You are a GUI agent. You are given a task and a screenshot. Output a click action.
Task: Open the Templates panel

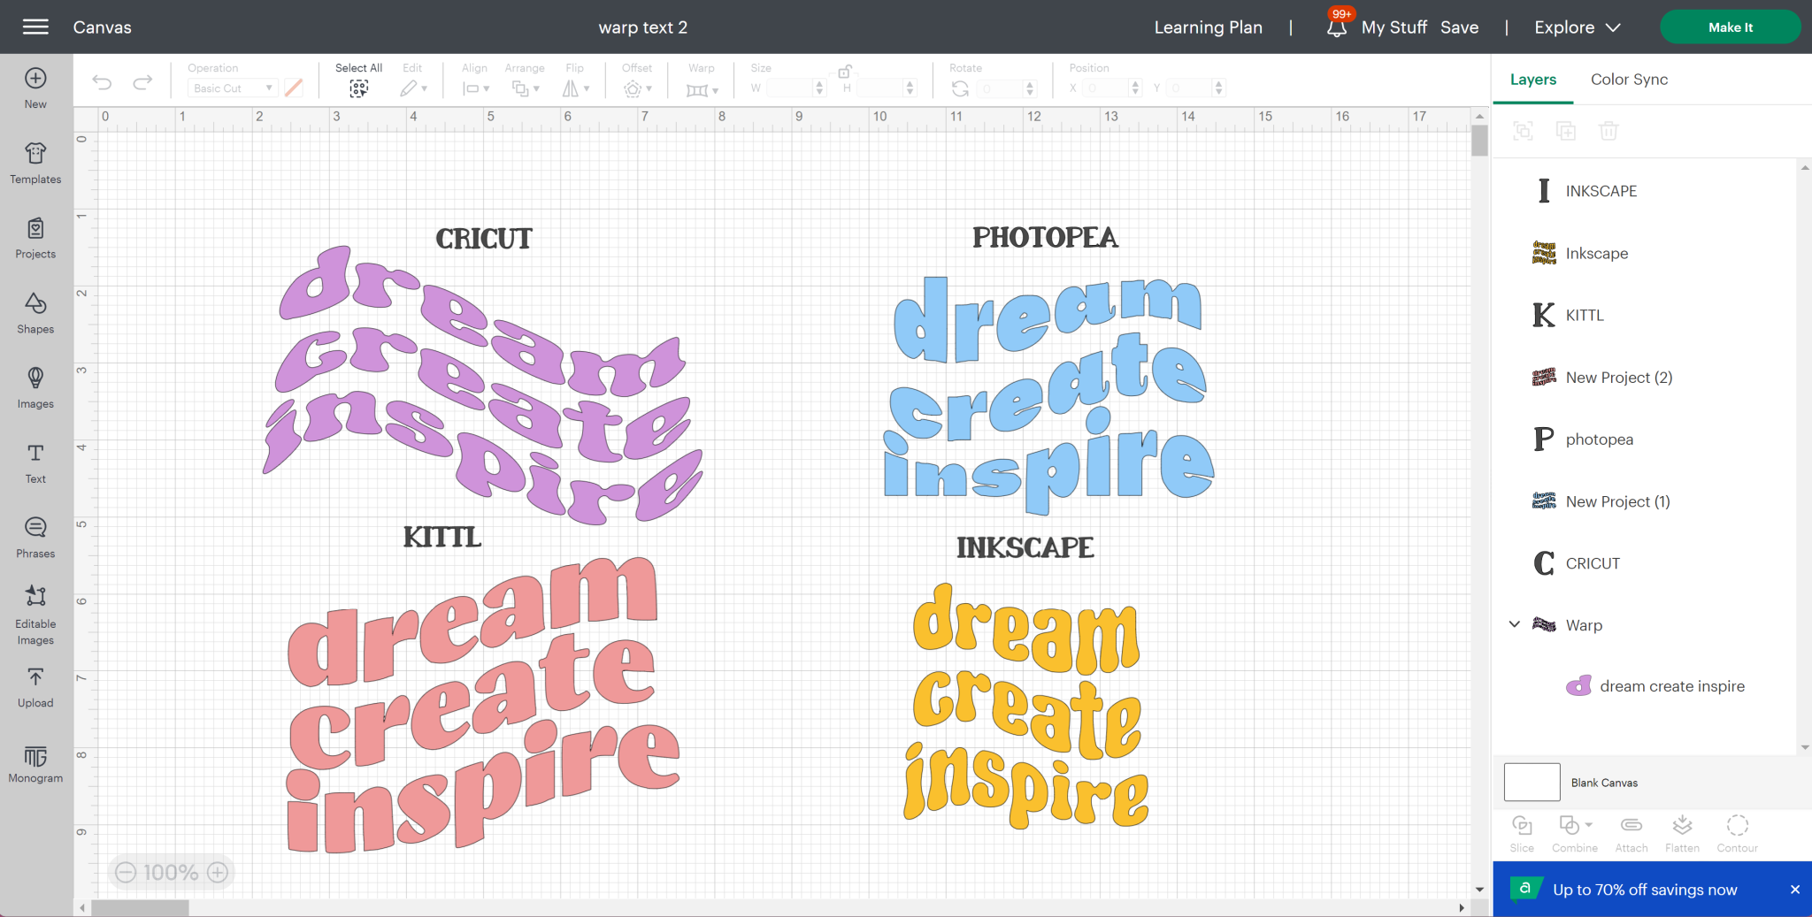tap(35, 164)
